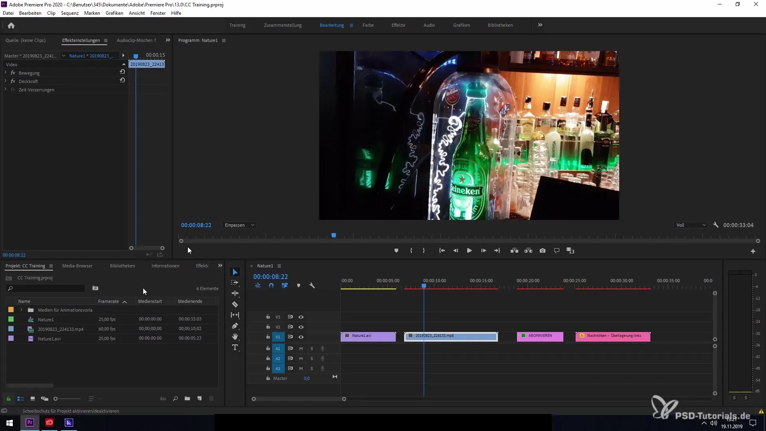766x431 pixels.
Task: Step forward one frame
Action: 484,251
